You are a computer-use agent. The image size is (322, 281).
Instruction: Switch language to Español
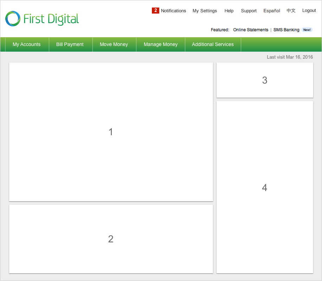click(272, 11)
